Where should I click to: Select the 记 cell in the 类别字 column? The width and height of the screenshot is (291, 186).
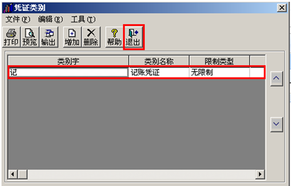69,72
